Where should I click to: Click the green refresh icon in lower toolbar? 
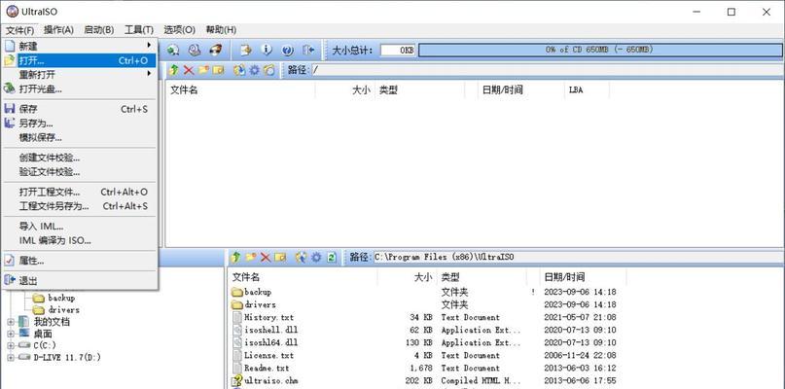pos(331,258)
